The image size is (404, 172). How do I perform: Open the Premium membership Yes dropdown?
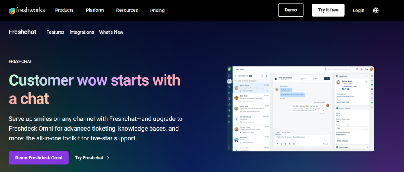tap(352, 128)
